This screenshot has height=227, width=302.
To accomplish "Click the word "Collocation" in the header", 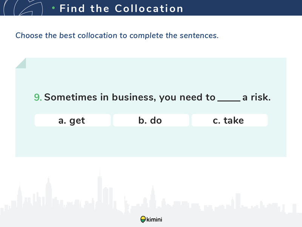I will click(149, 8).
